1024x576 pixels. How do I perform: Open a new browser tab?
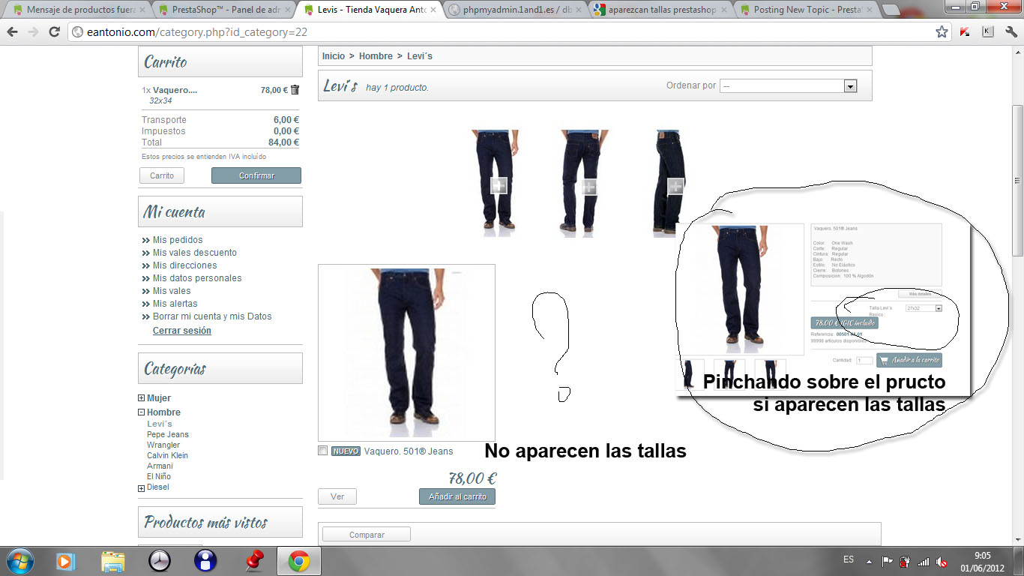pos(890,10)
